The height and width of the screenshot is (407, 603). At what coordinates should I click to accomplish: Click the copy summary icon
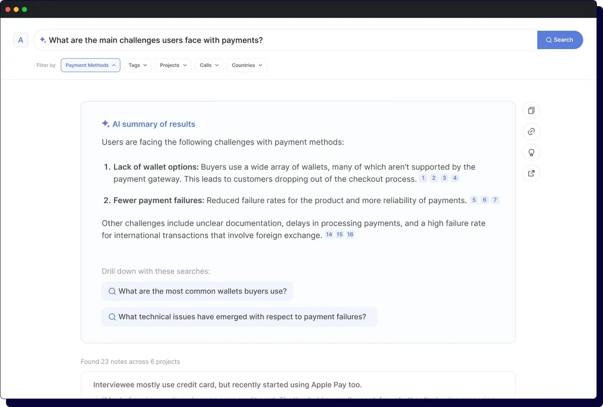point(531,111)
